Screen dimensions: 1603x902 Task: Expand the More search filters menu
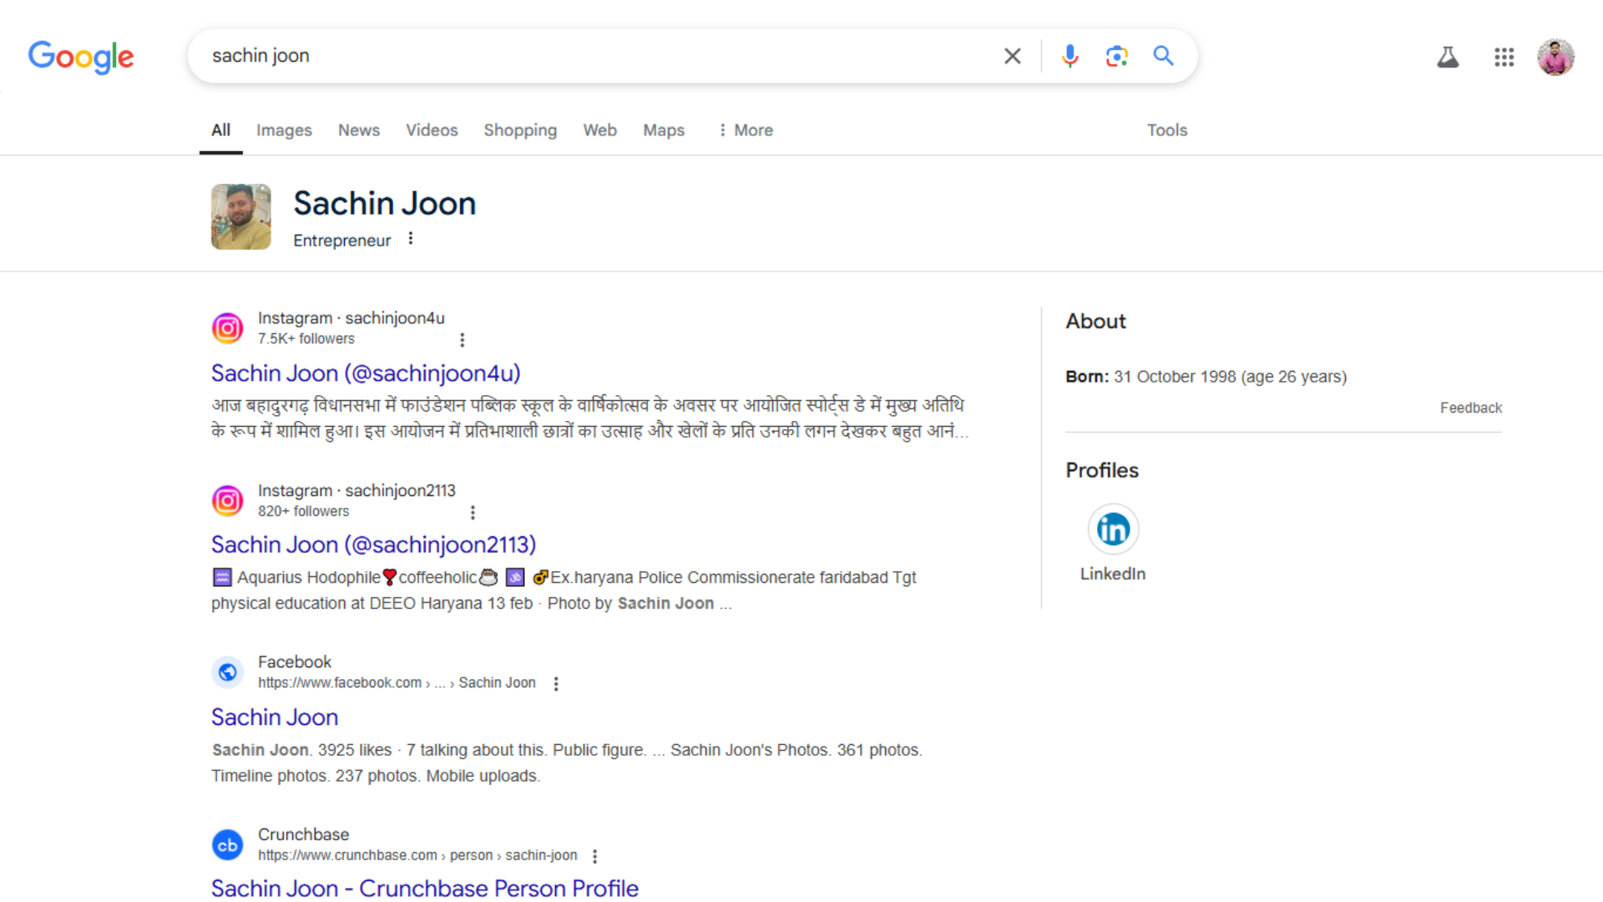[746, 130]
